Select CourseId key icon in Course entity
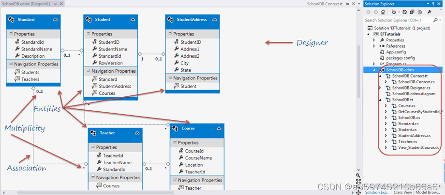This screenshot has width=445, height=195. 181,151
